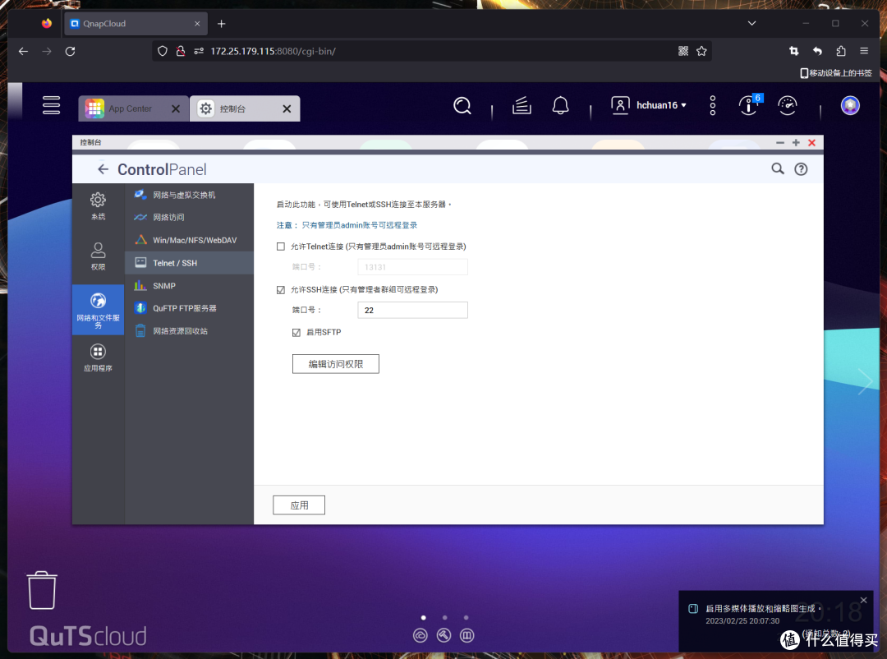This screenshot has width=887, height=659.
Task: Go back in browser history
Action: click(23, 52)
